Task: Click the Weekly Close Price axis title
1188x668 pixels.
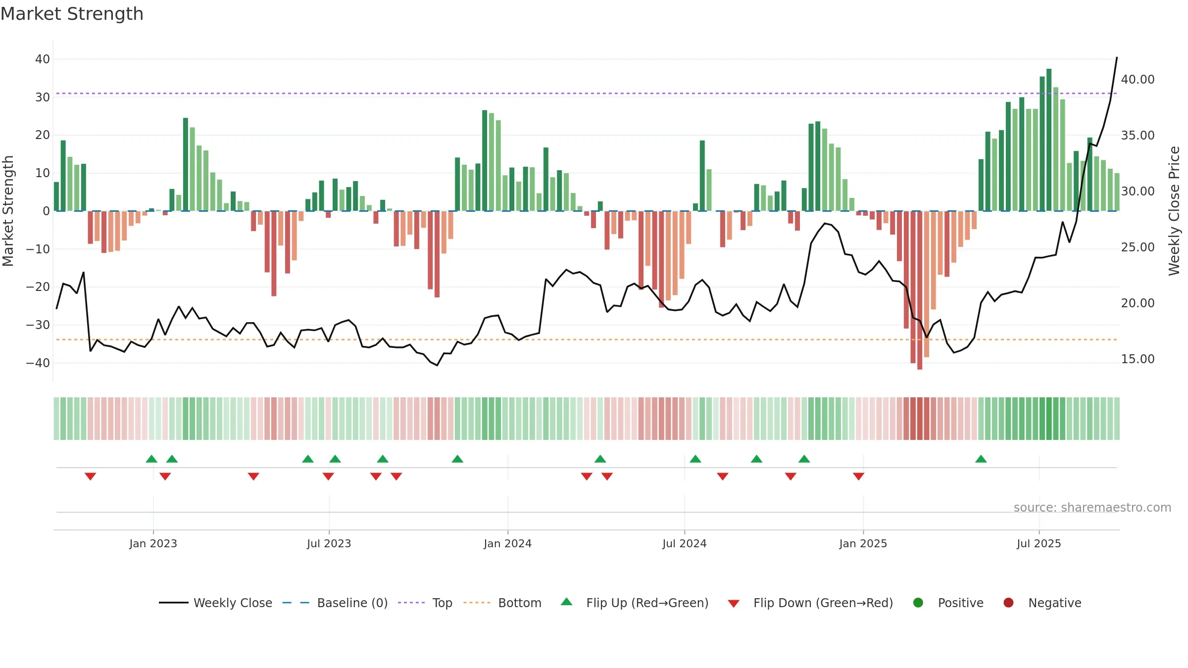Action: point(1174,211)
